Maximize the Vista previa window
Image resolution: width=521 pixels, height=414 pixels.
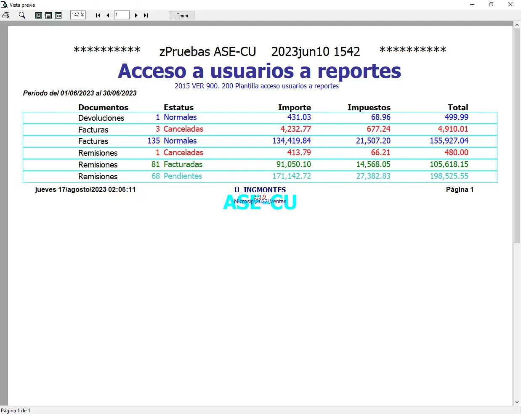tap(491, 5)
